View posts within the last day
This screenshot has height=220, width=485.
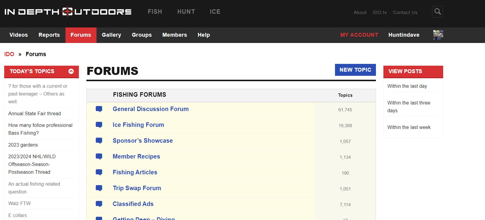(x=407, y=86)
